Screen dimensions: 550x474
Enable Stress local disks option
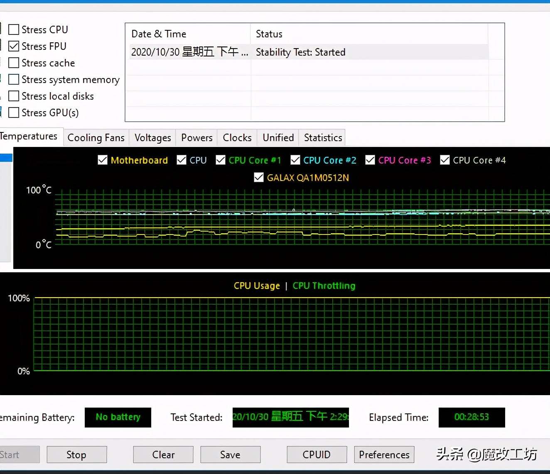pyautogui.click(x=14, y=96)
